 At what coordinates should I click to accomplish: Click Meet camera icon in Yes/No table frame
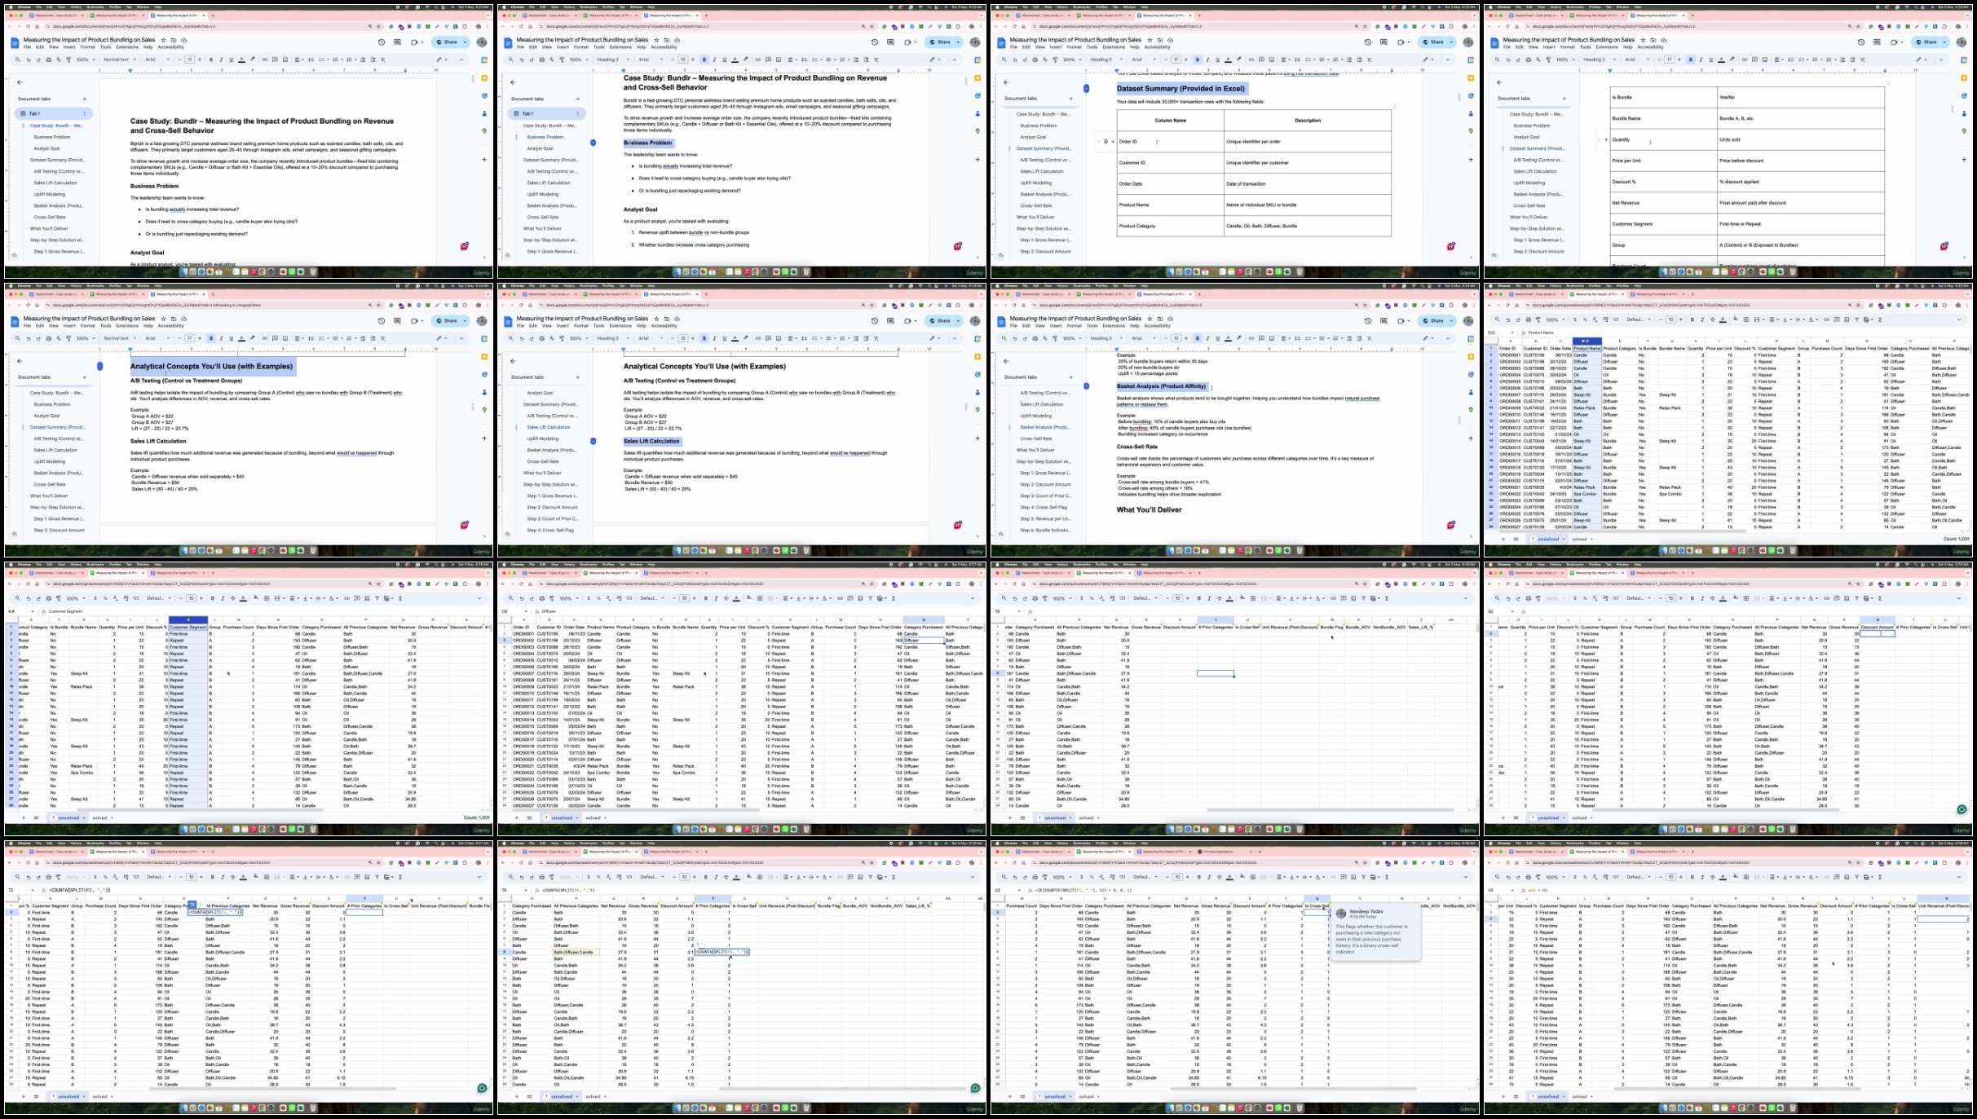pyautogui.click(x=1895, y=42)
